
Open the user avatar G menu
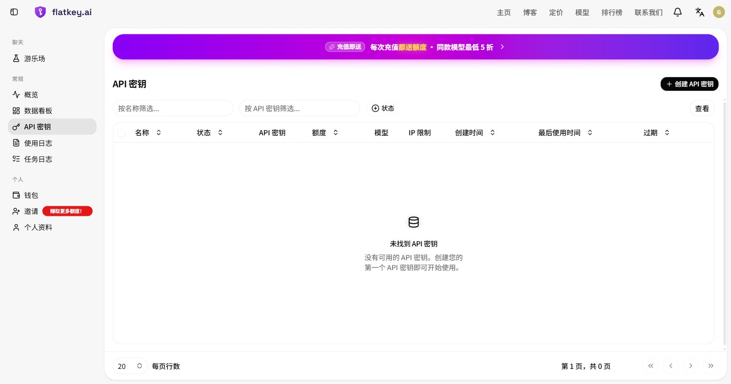point(719,12)
